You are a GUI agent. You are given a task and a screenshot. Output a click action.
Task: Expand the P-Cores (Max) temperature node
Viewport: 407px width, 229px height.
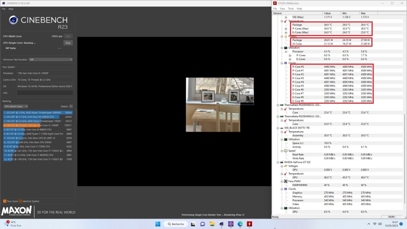(286, 29)
